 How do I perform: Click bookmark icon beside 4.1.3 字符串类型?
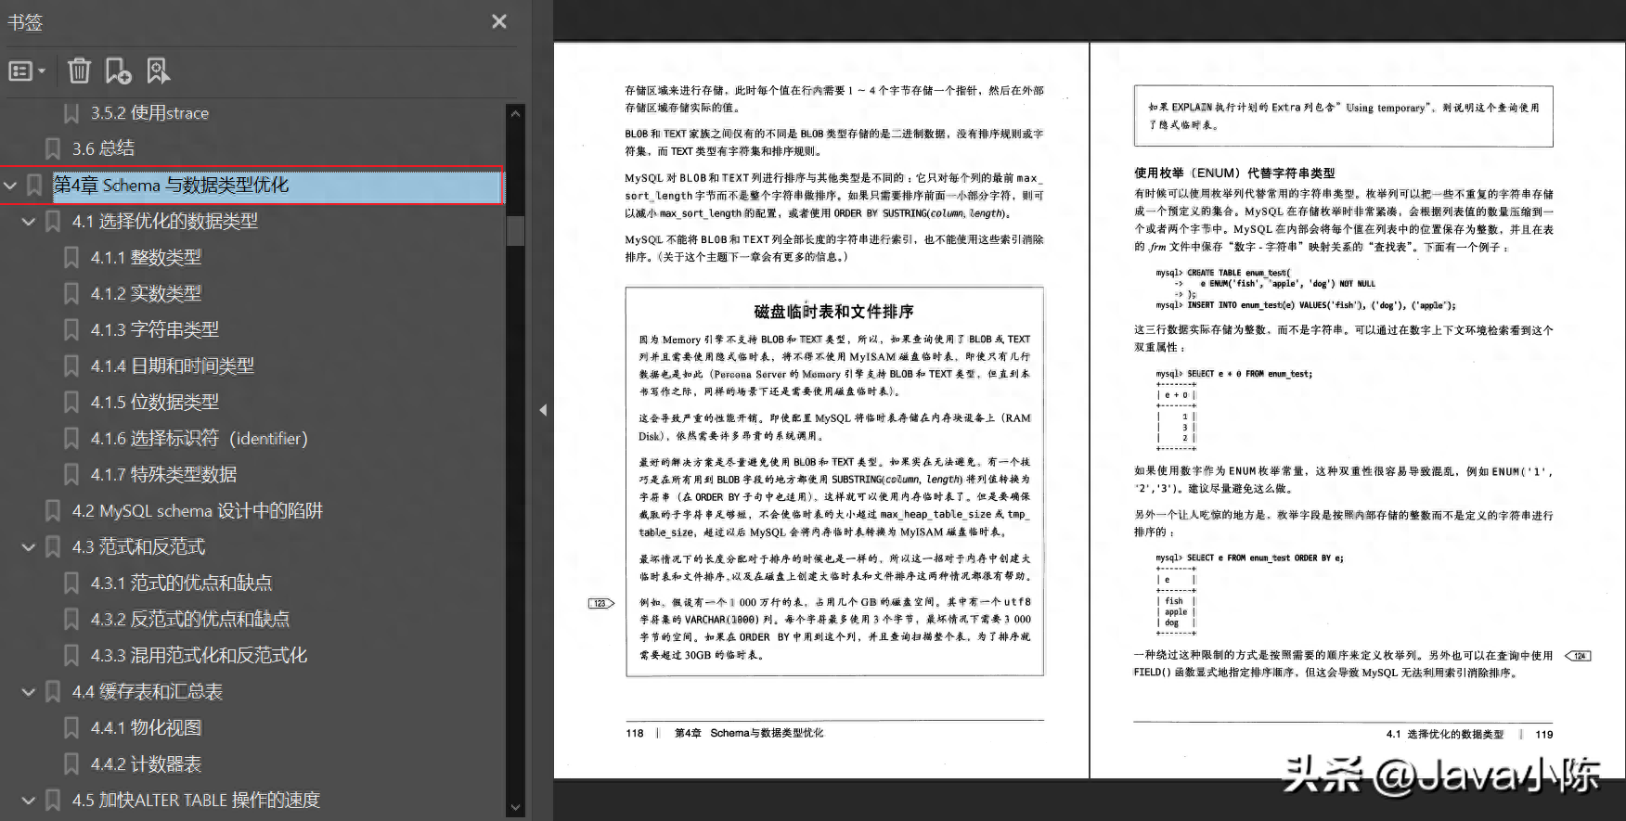pyautogui.click(x=71, y=330)
